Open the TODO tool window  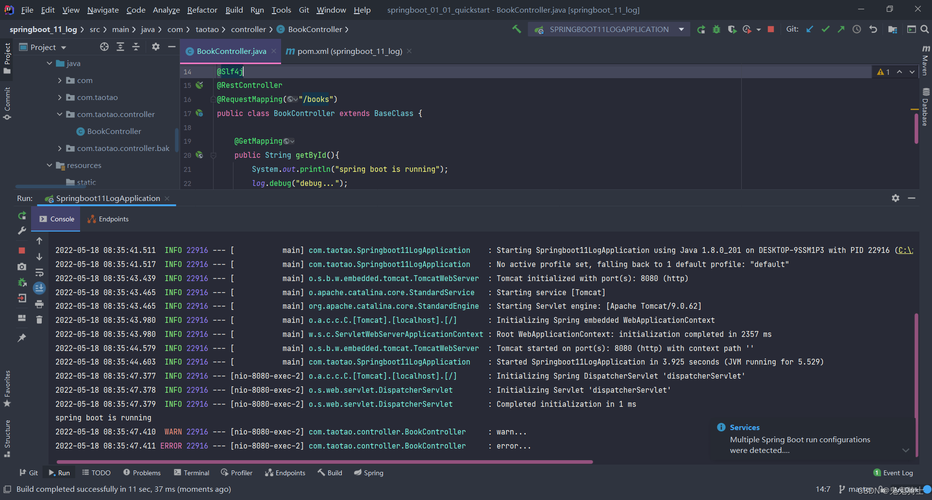coord(96,473)
